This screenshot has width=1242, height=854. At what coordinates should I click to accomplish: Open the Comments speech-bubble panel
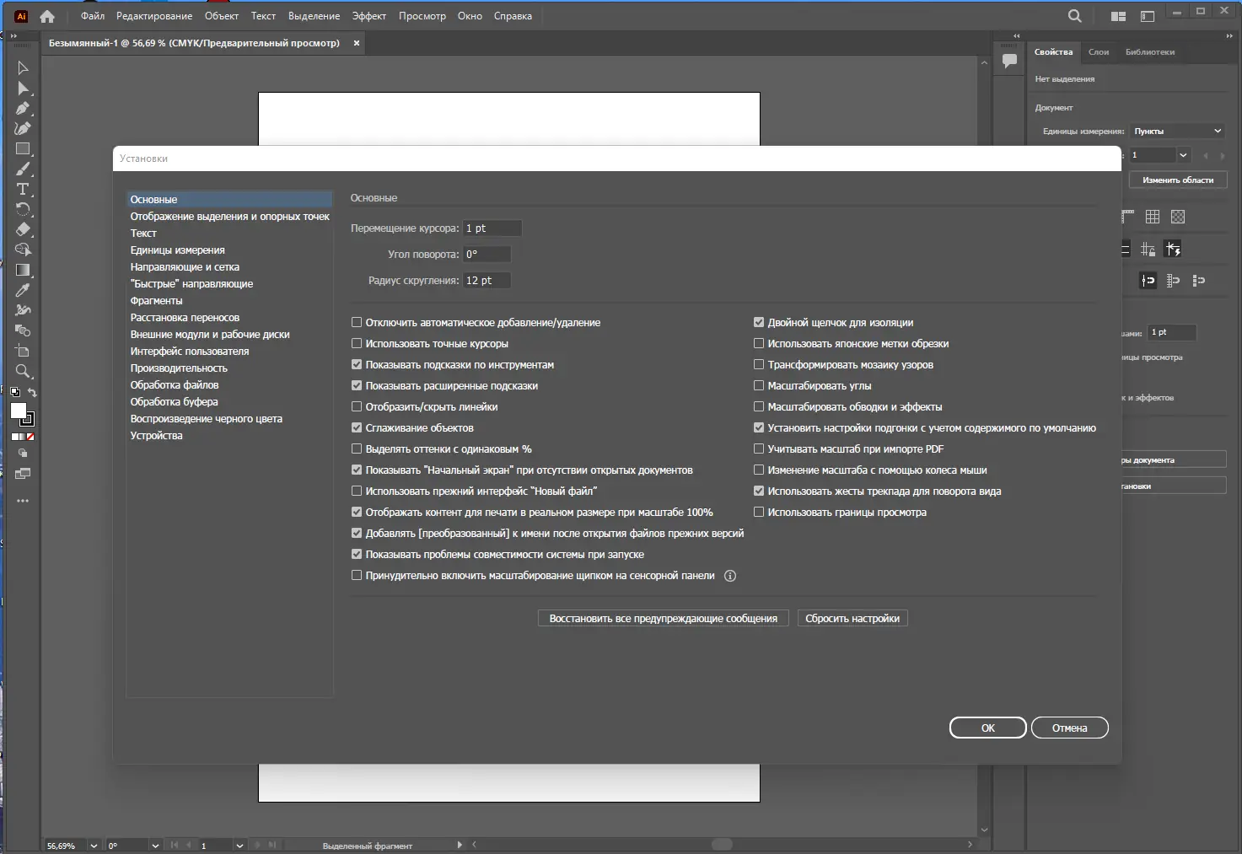point(1009,61)
